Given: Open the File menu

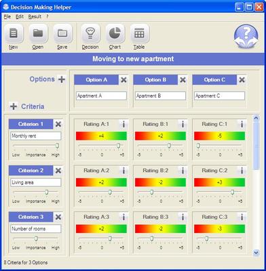Looking at the screenshot, I should 7,17.
